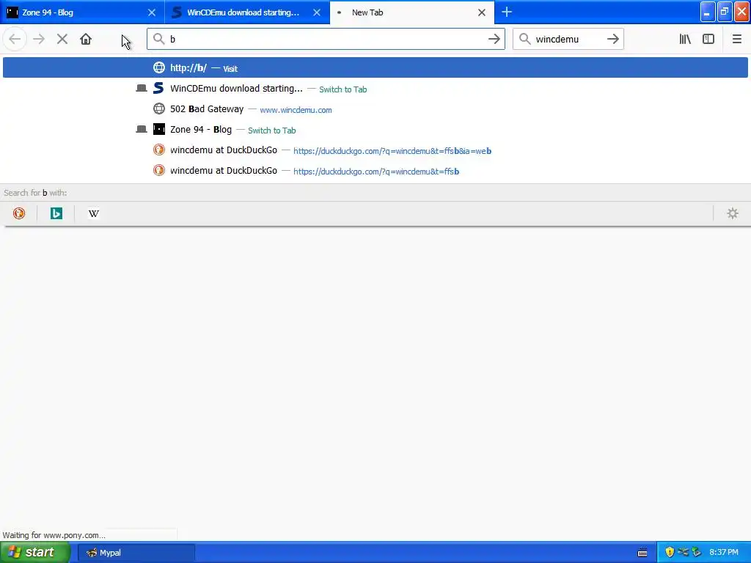This screenshot has height=563, width=751.
Task: Click the Back navigation arrow
Action: (15, 40)
